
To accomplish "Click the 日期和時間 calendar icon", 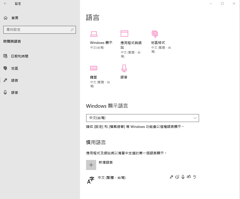I will point(5,56).
